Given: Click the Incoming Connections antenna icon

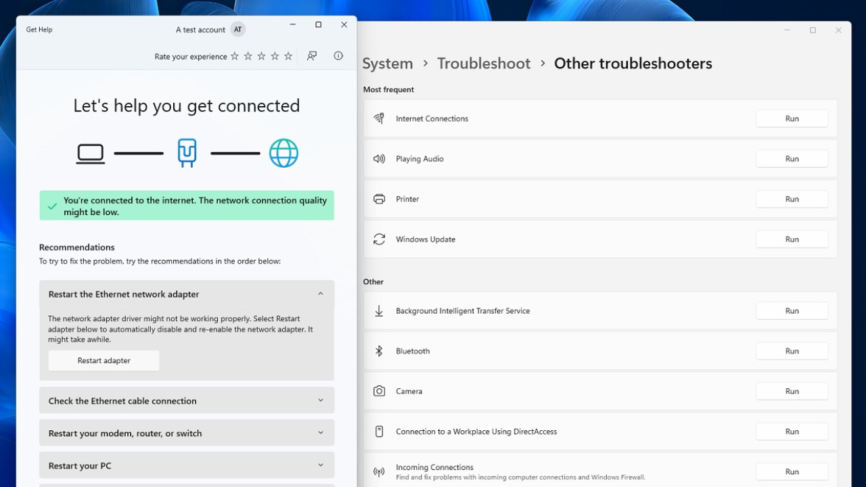Looking at the screenshot, I should [x=379, y=471].
